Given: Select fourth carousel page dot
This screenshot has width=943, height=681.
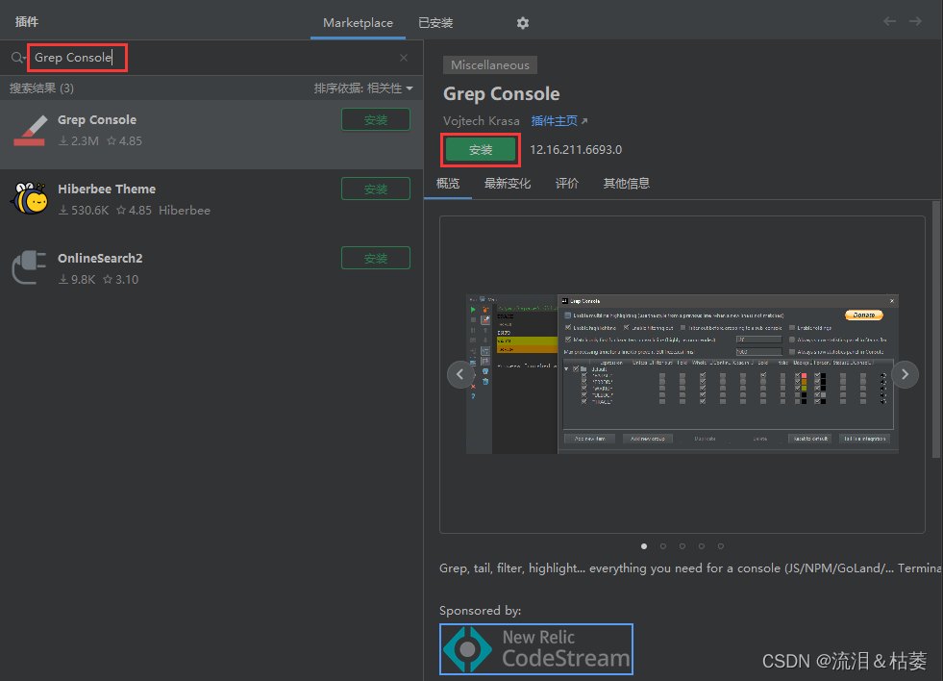Looking at the screenshot, I should (702, 546).
